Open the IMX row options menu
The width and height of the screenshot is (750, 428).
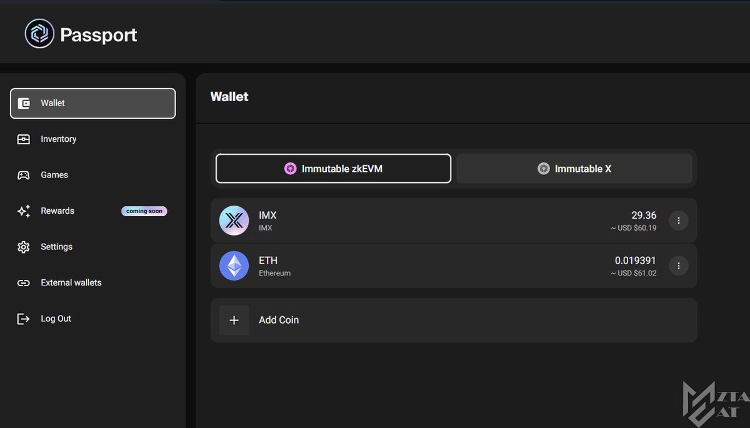click(x=679, y=221)
